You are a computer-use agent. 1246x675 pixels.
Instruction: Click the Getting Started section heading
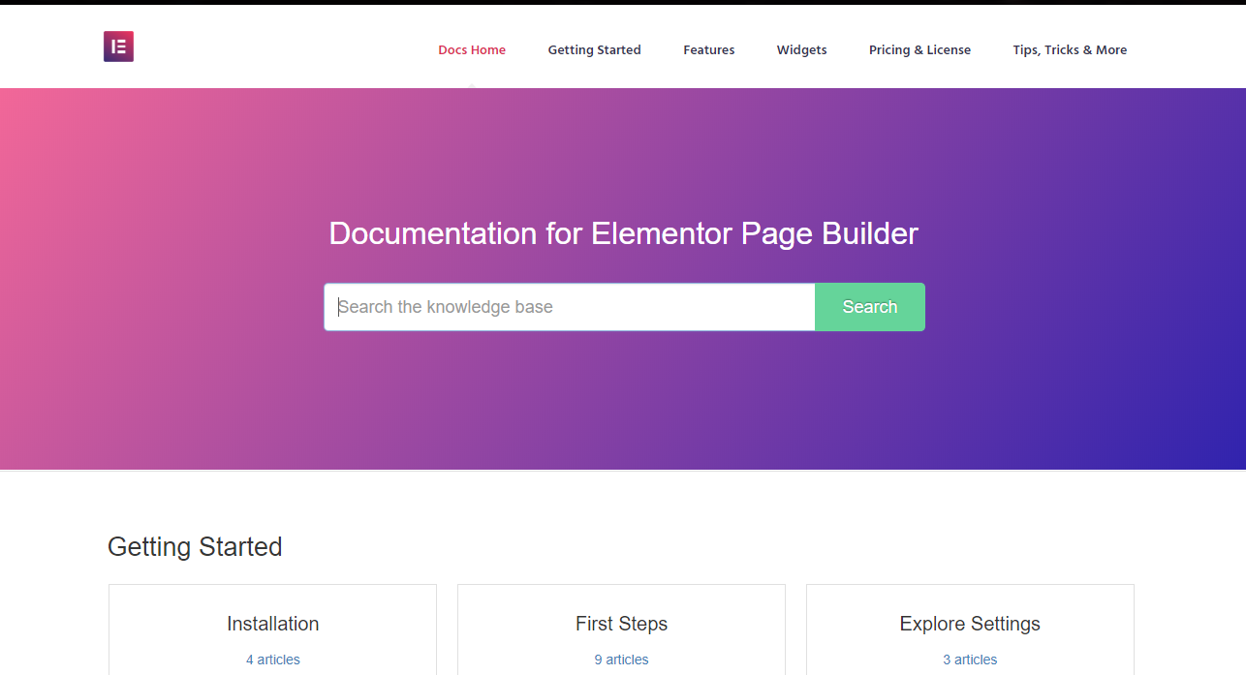pyautogui.click(x=194, y=546)
